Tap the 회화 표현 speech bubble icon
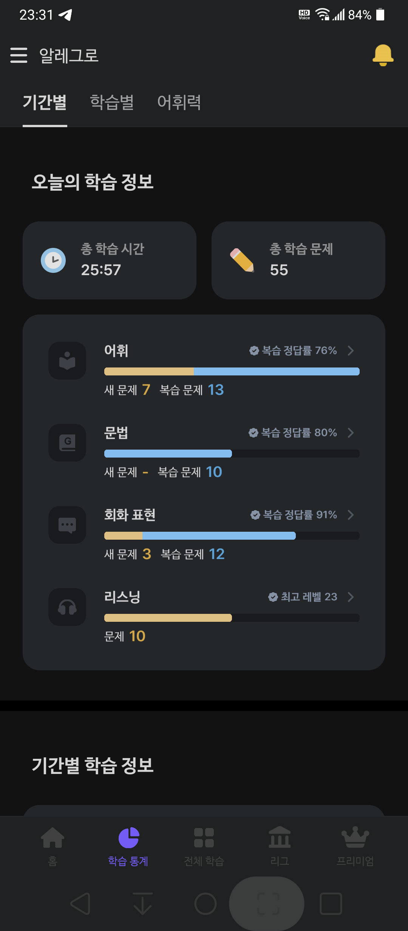The width and height of the screenshot is (408, 931). pyautogui.click(x=67, y=525)
